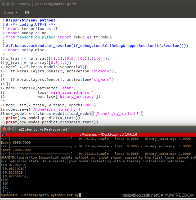Minimize the terminal window
196x200 pixels.
click(x=9, y=129)
